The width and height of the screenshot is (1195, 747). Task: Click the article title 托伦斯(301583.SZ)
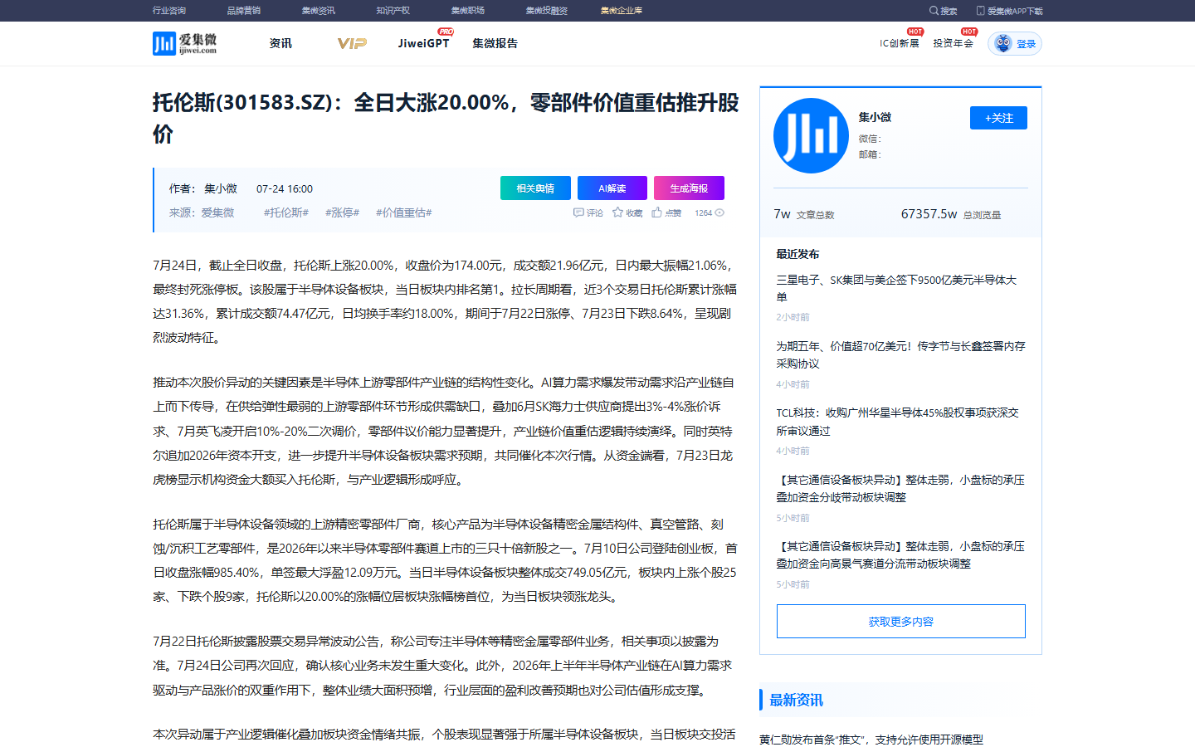446,118
